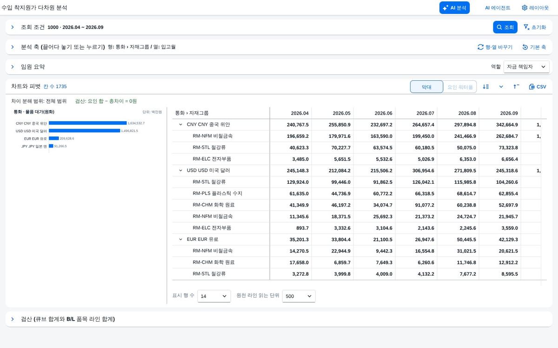Expand the 조회 조건 section
The width and height of the screenshot is (558, 348).
point(13,27)
